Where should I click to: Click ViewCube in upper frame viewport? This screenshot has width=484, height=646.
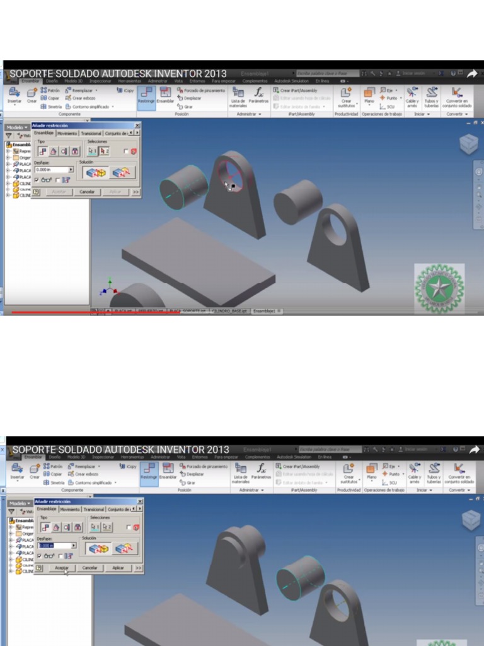tap(468, 144)
